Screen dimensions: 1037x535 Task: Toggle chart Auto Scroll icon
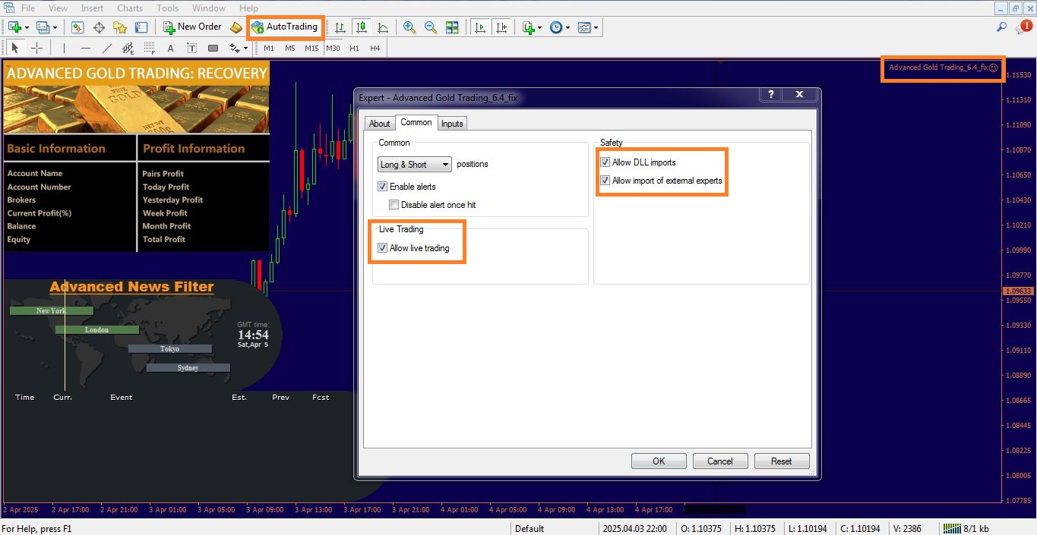pos(480,27)
